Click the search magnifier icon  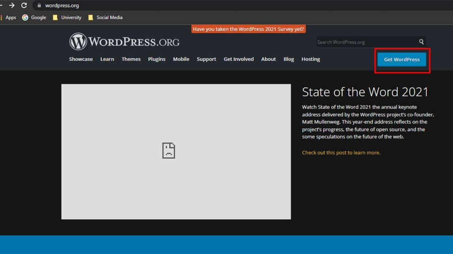[422, 42]
